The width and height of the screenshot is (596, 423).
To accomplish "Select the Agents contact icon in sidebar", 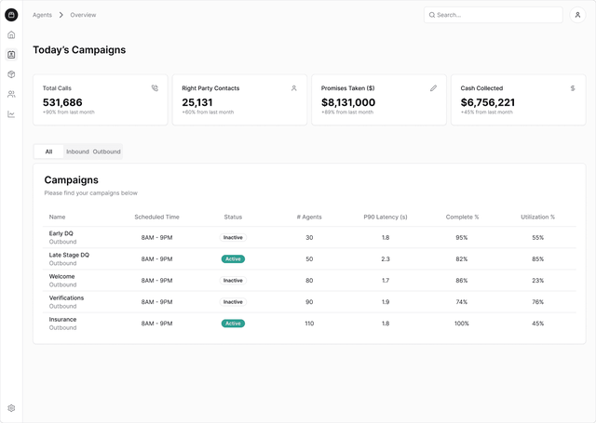I will click(x=11, y=55).
